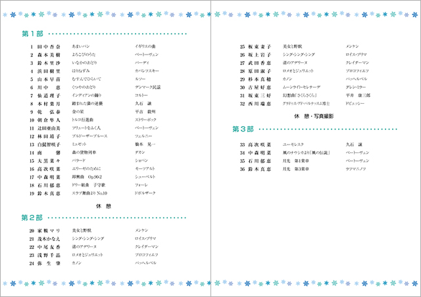This screenshot has height=297, width=421.
Task: Select 'カノン' in row 24
Action: (76, 263)
